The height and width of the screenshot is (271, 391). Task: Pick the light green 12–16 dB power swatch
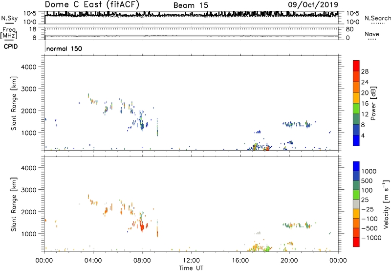[356, 108]
